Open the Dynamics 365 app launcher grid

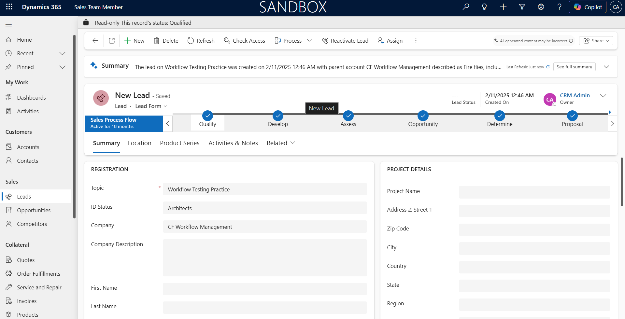9,7
